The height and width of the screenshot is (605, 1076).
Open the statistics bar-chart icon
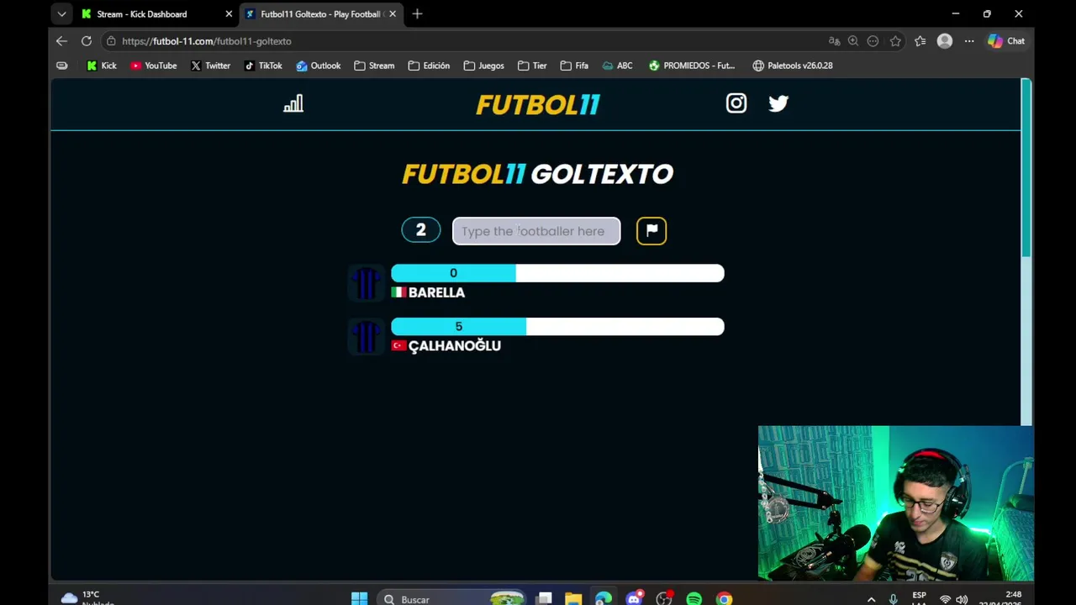point(293,103)
